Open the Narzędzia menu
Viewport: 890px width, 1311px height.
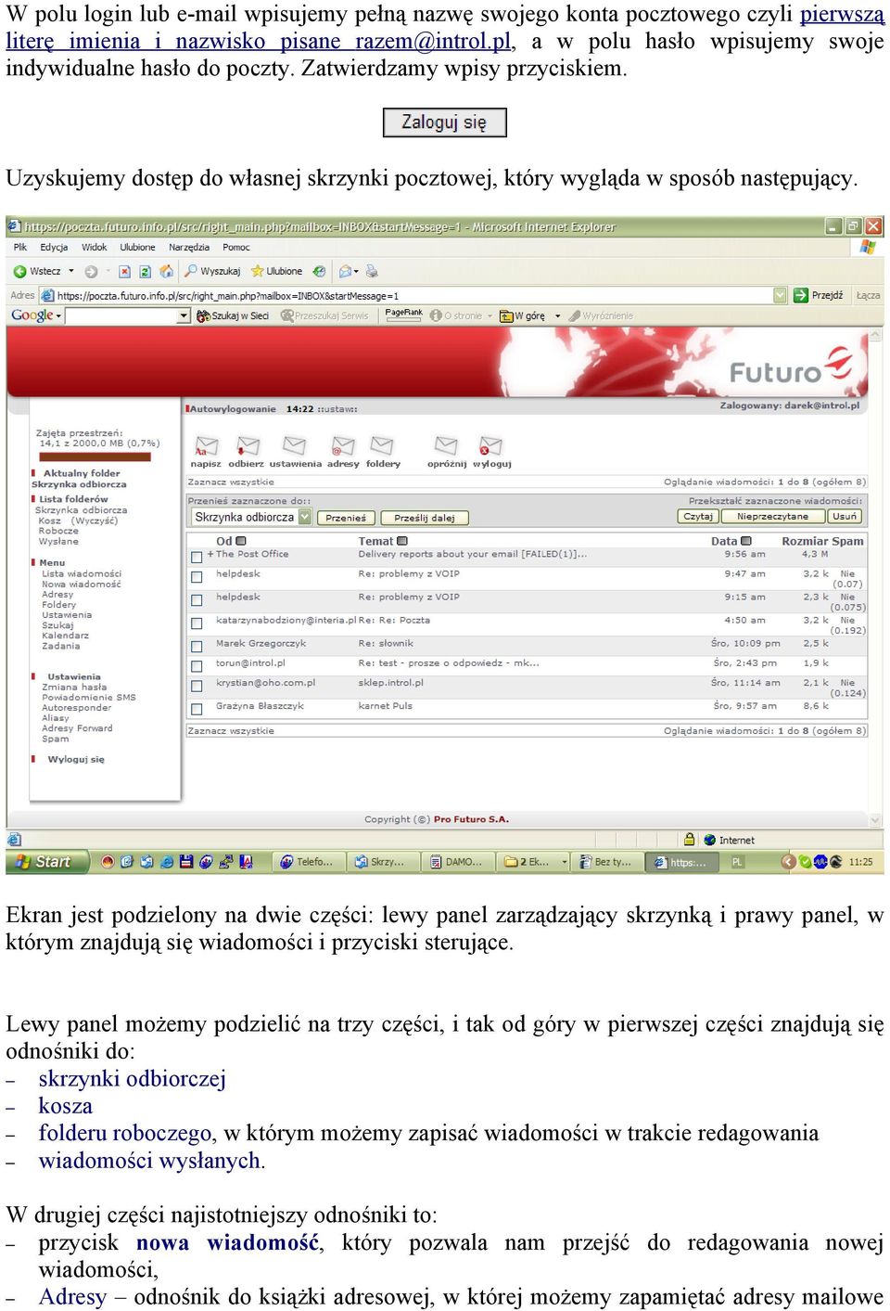coord(189,247)
